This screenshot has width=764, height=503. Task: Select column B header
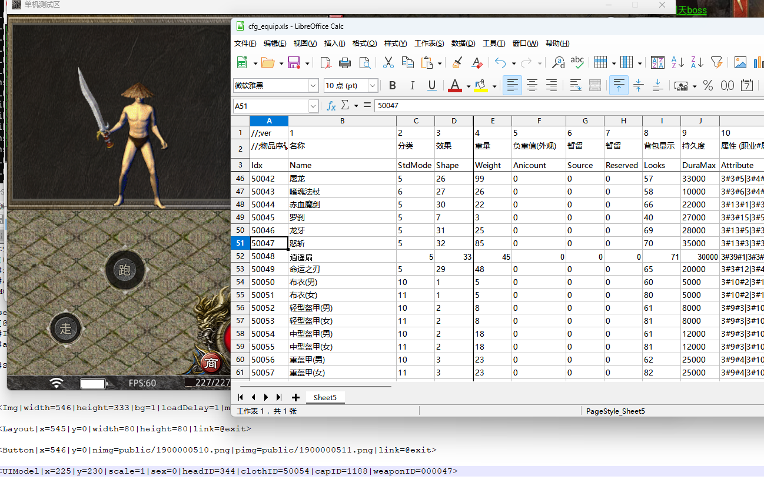(342, 121)
